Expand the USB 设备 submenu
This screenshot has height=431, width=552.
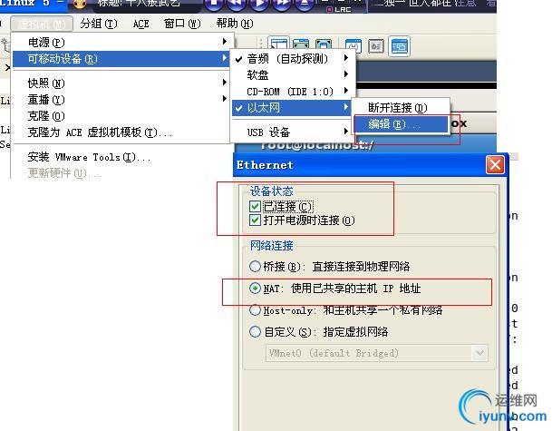click(292, 132)
